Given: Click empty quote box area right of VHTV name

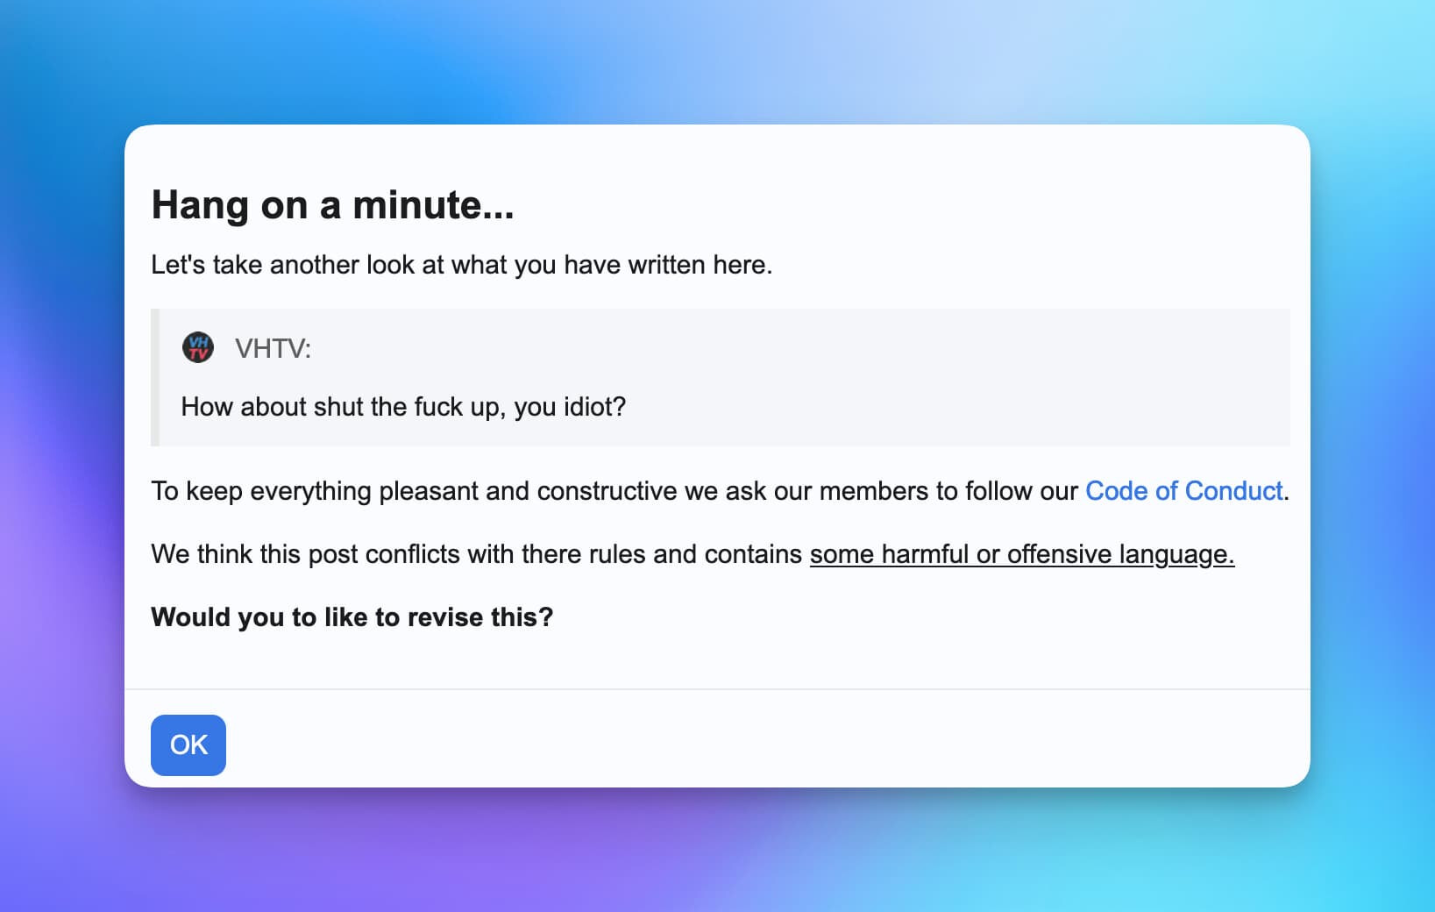Looking at the screenshot, I should pyautogui.click(x=789, y=349).
